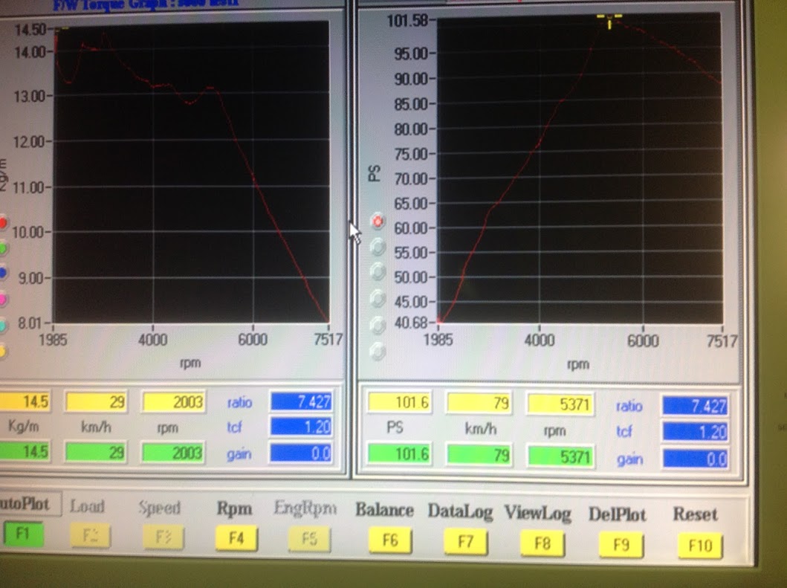
Task: Click the green 29 km/h field
Action: tap(96, 453)
